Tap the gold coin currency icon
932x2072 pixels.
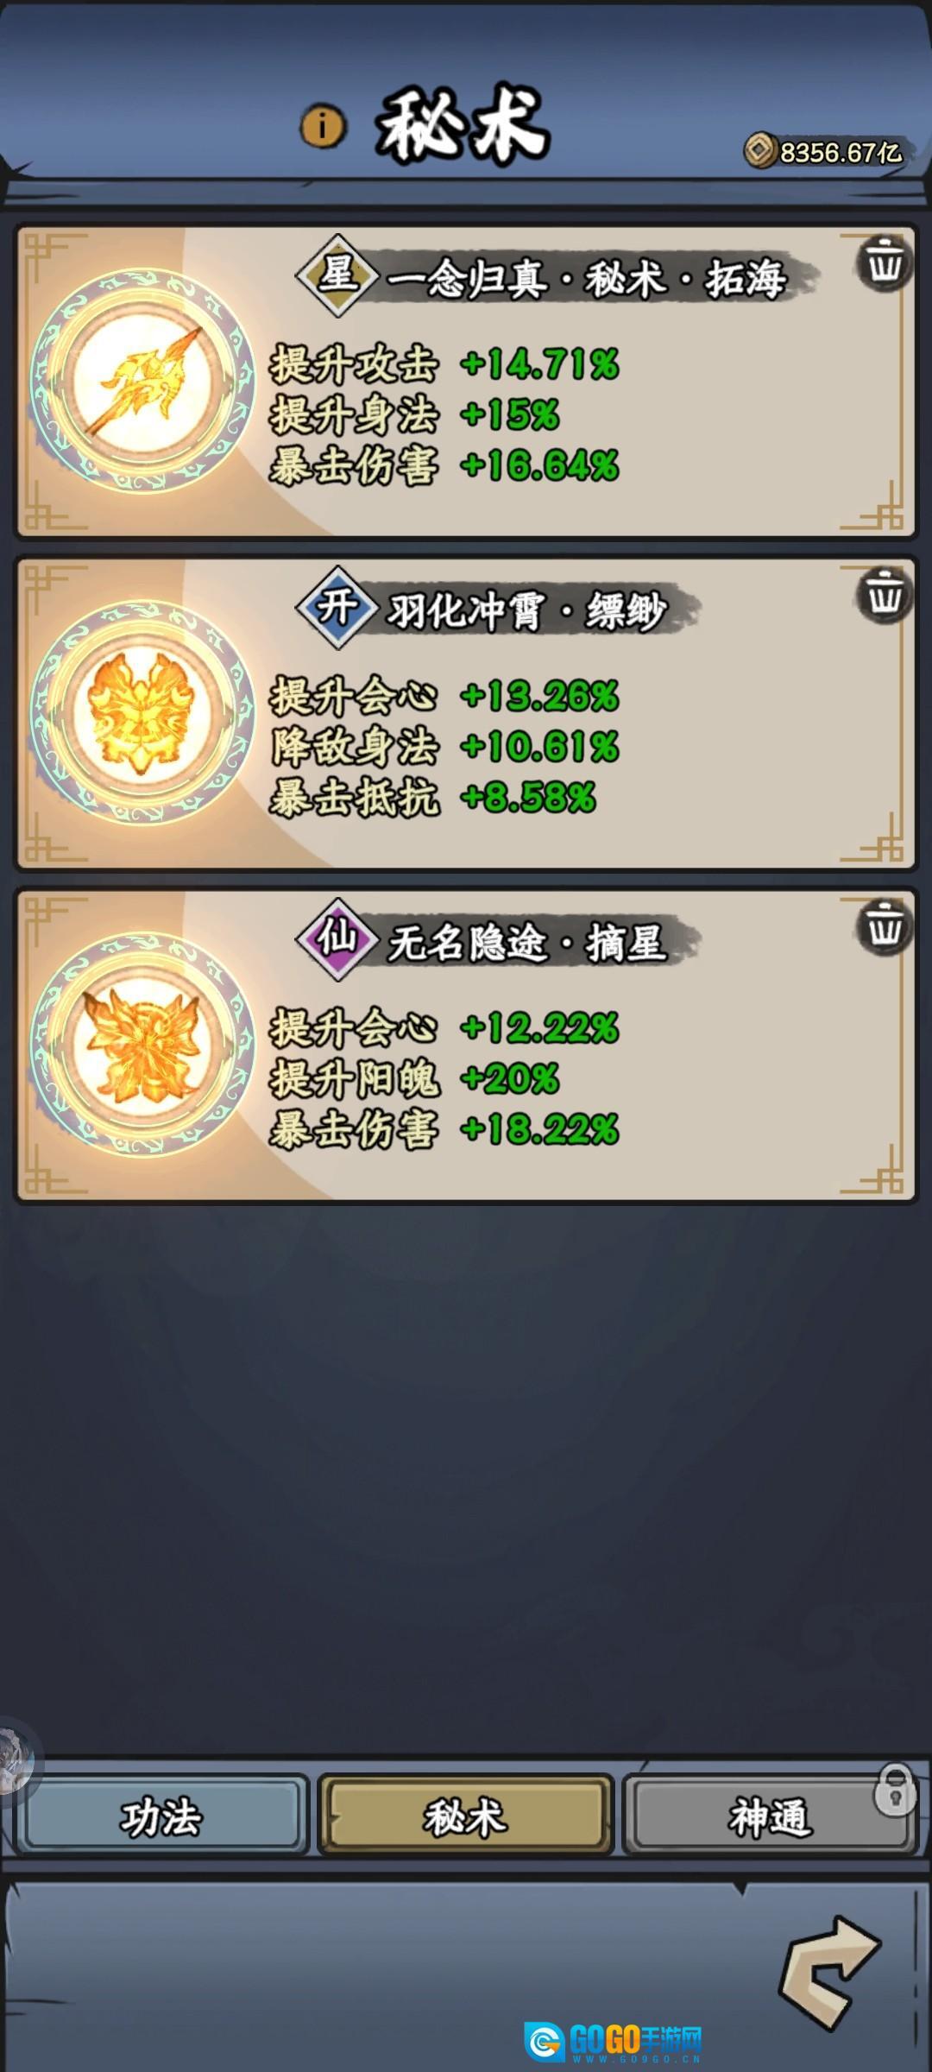click(760, 150)
